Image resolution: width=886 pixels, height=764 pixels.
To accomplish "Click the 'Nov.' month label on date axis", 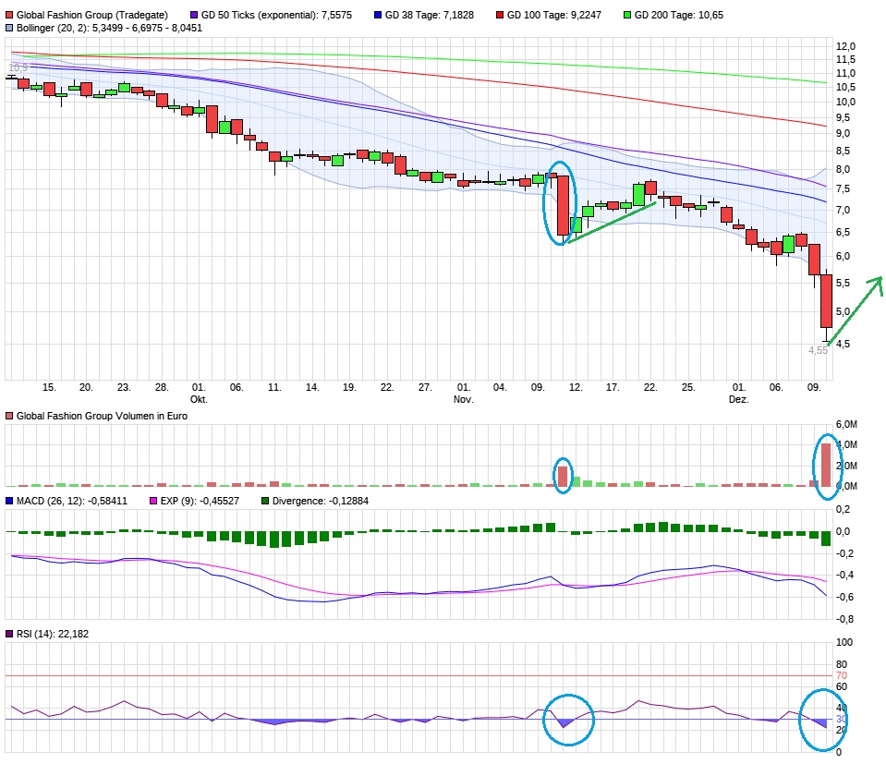I will coord(464,399).
